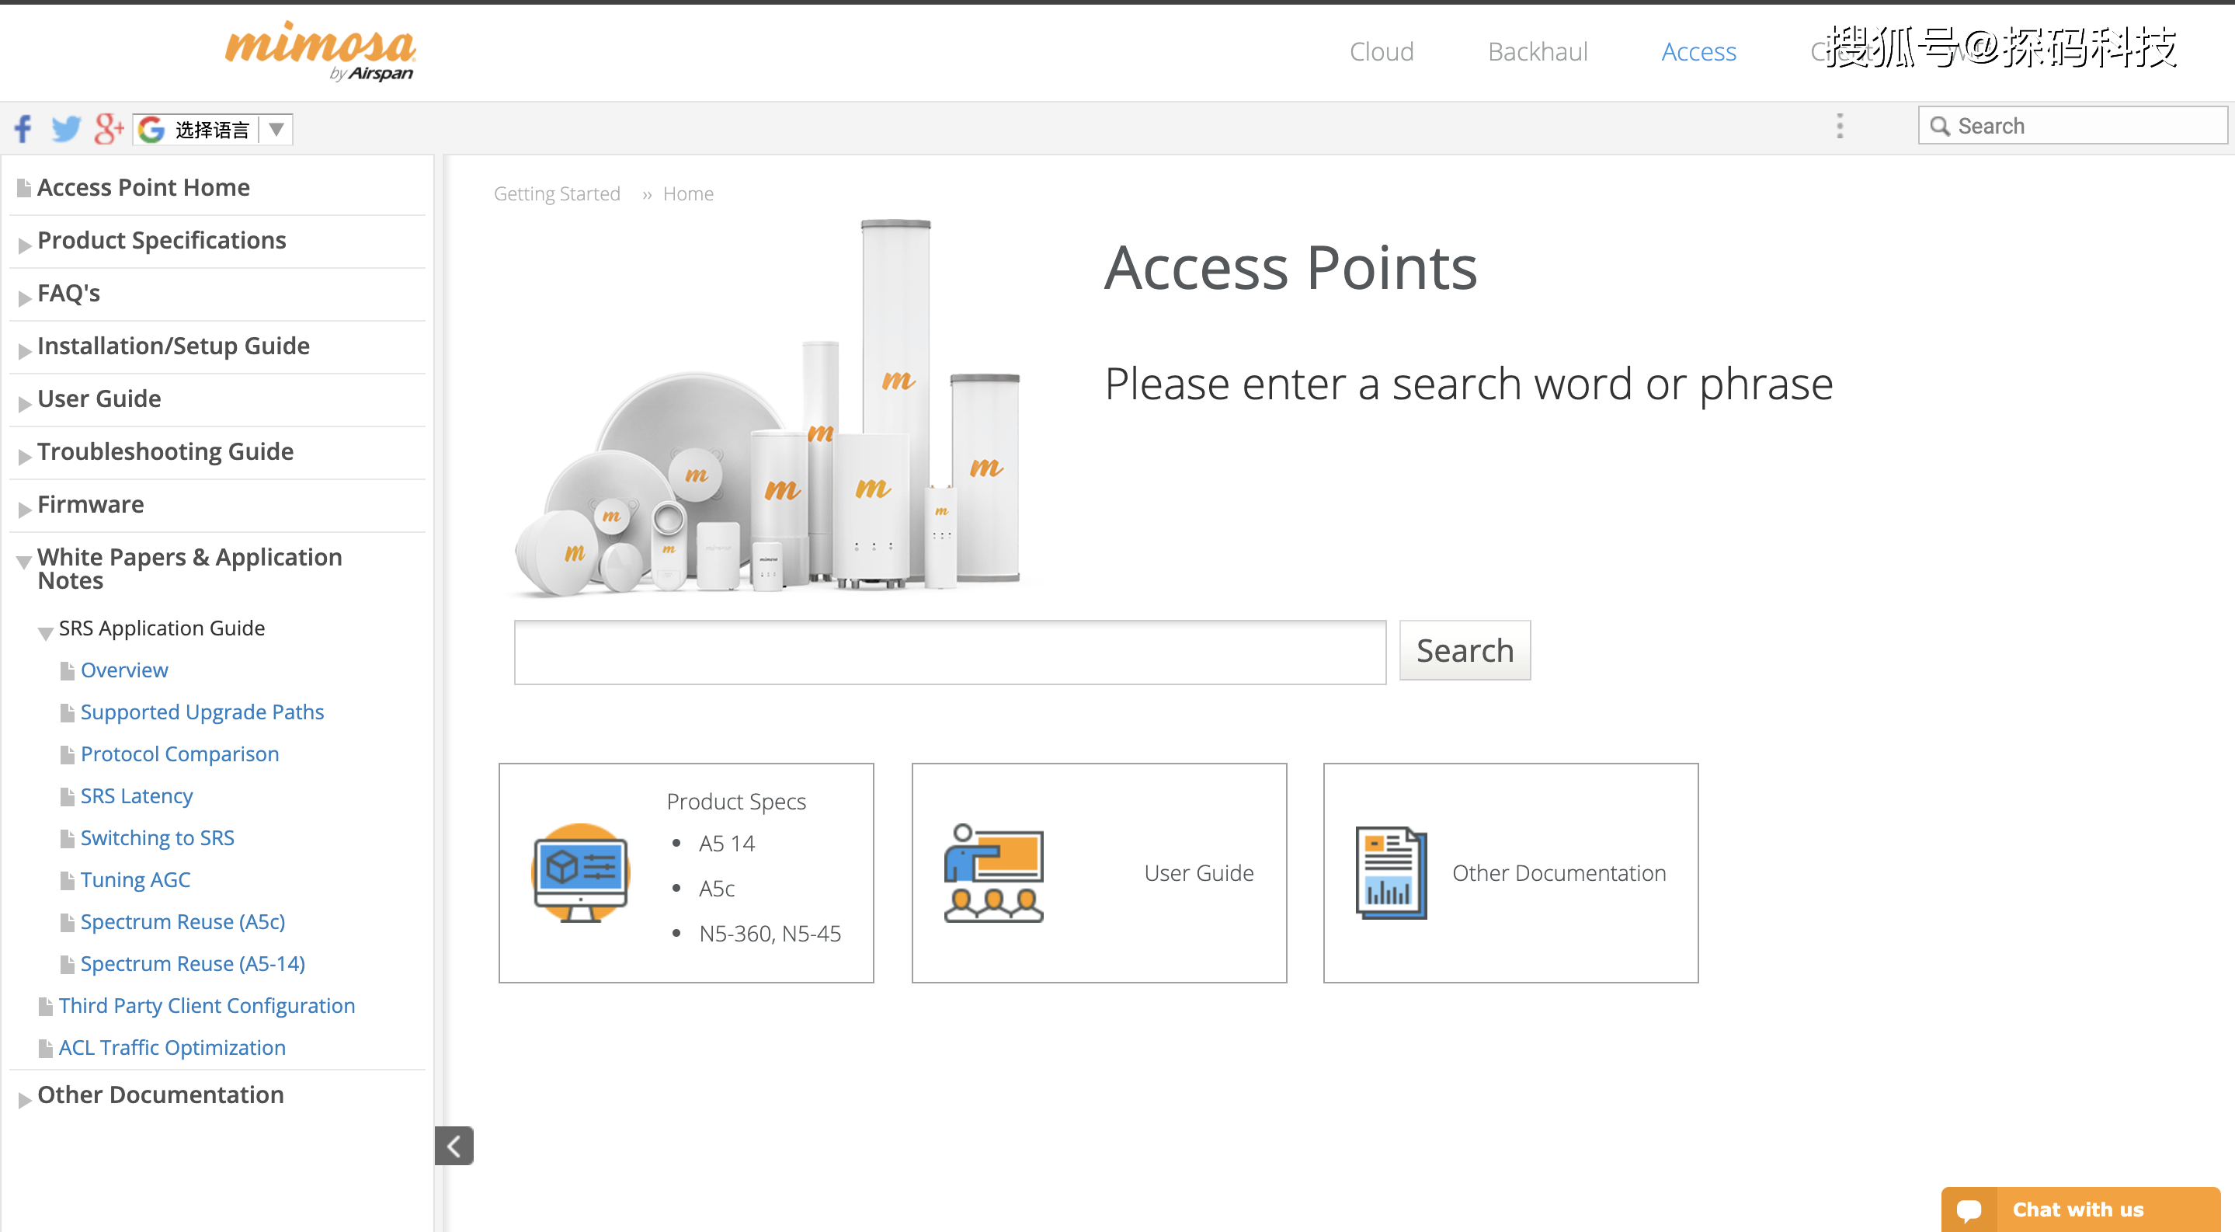2235x1232 pixels.
Task: Open the Facebook share icon
Action: point(23,128)
